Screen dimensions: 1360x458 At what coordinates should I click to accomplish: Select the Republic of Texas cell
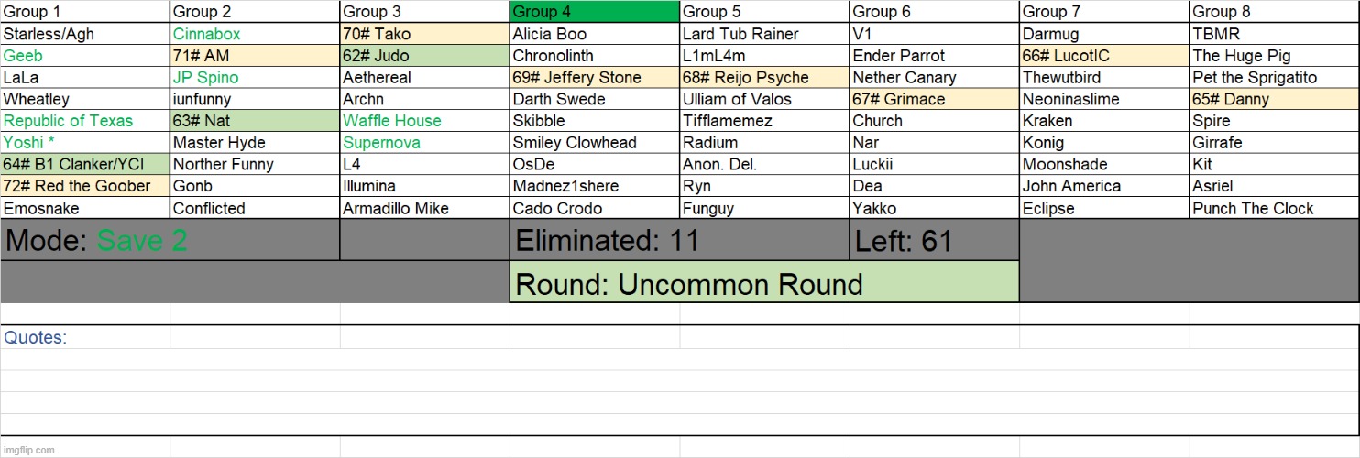[85, 121]
